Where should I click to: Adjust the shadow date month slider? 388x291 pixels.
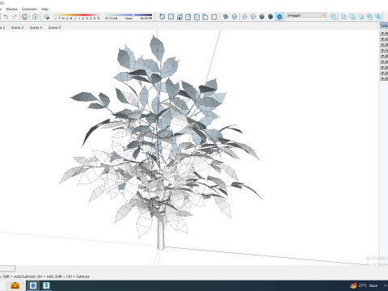click(77, 15)
